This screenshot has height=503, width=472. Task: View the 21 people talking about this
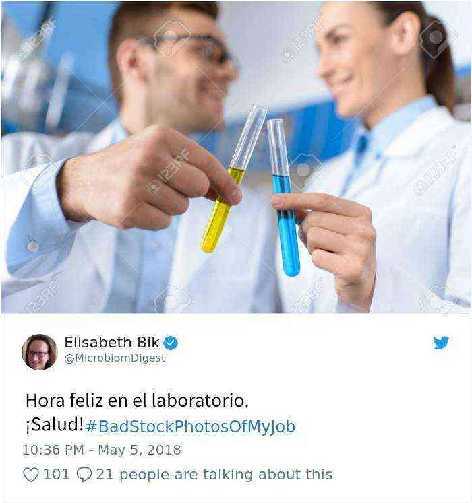[x=214, y=475]
